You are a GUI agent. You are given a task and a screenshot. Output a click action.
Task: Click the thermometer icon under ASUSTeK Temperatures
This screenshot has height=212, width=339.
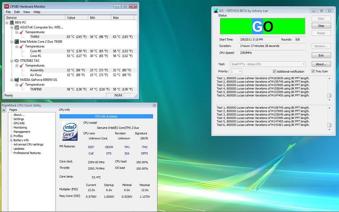22,32
